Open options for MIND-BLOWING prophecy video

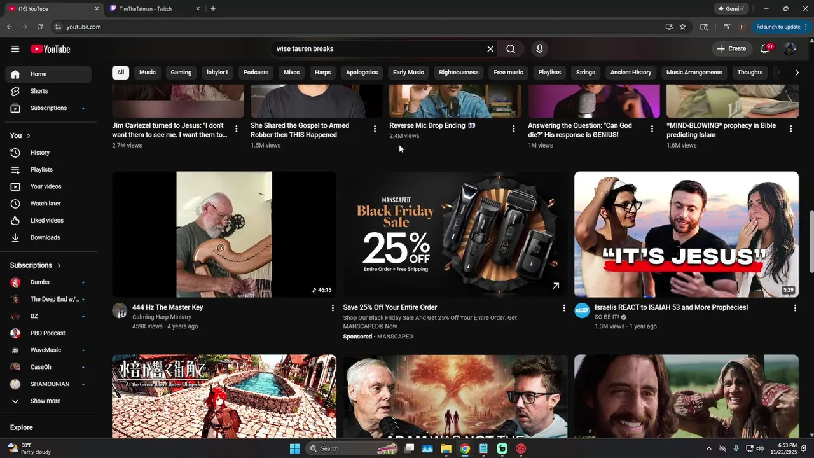(x=791, y=129)
